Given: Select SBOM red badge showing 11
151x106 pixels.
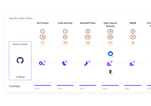Looking at the screenshot, I should pos(133,37).
